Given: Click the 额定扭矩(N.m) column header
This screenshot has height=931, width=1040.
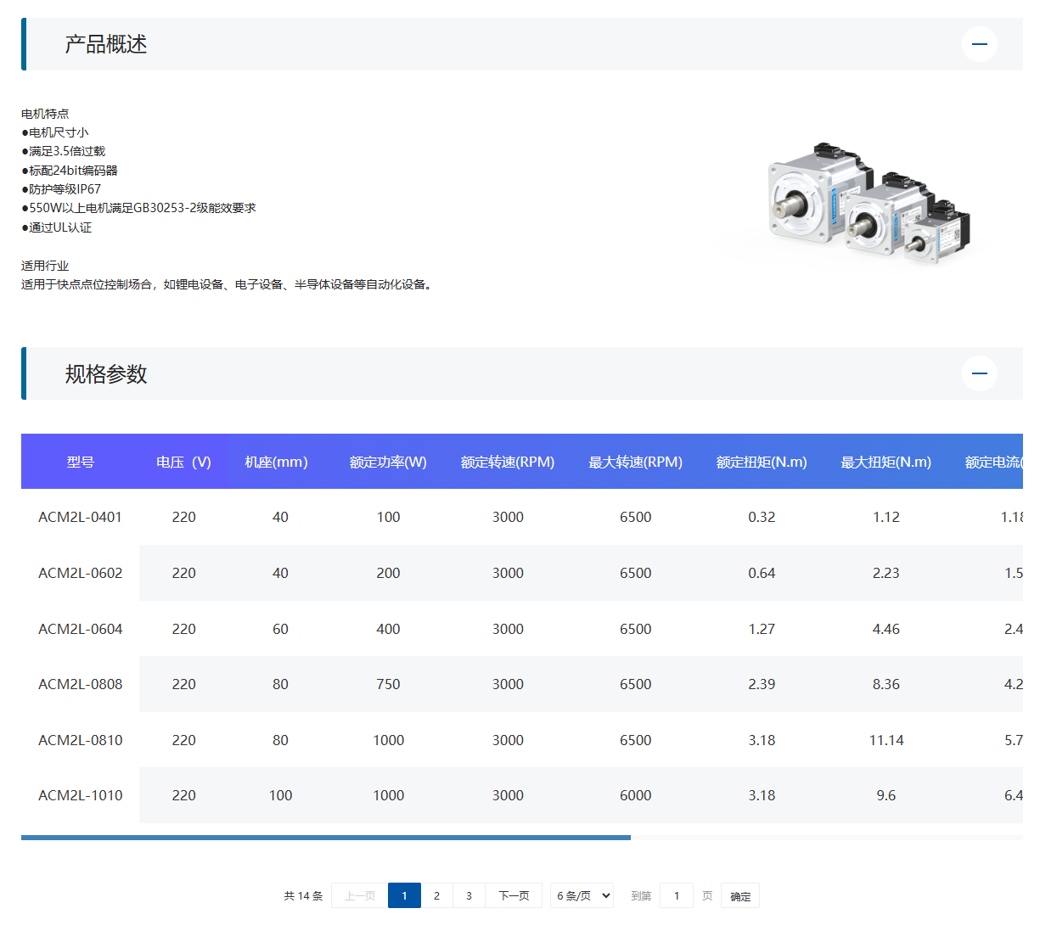Looking at the screenshot, I should 762,462.
